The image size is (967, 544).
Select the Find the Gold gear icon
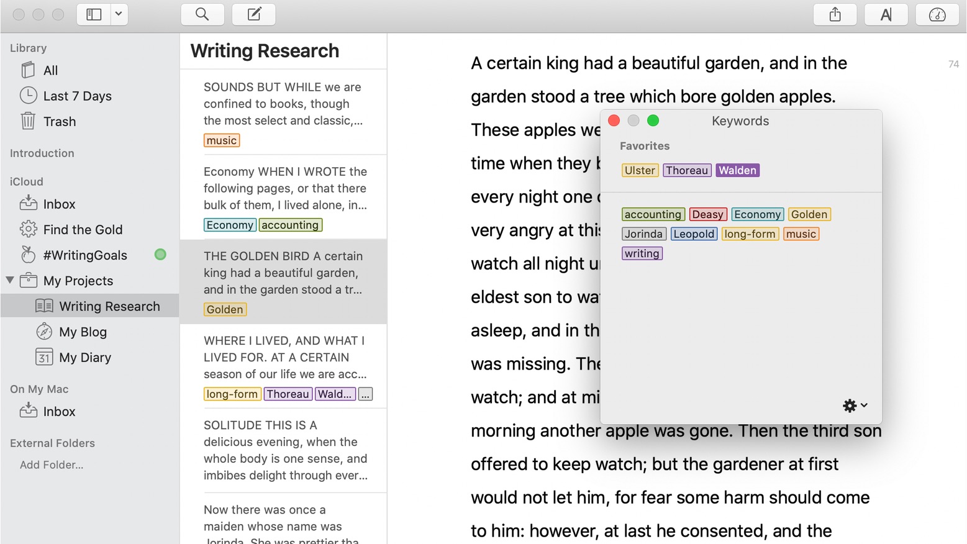point(28,229)
